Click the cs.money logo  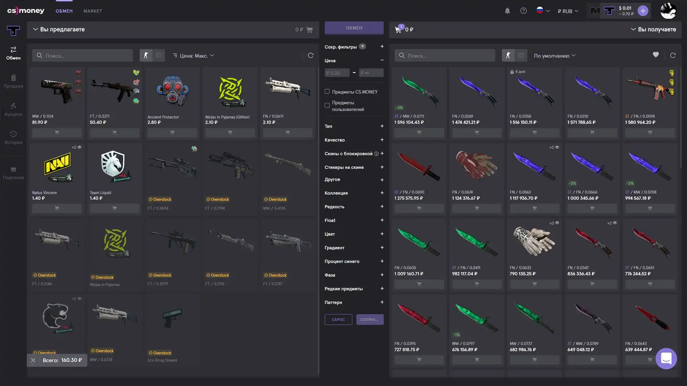coord(26,11)
